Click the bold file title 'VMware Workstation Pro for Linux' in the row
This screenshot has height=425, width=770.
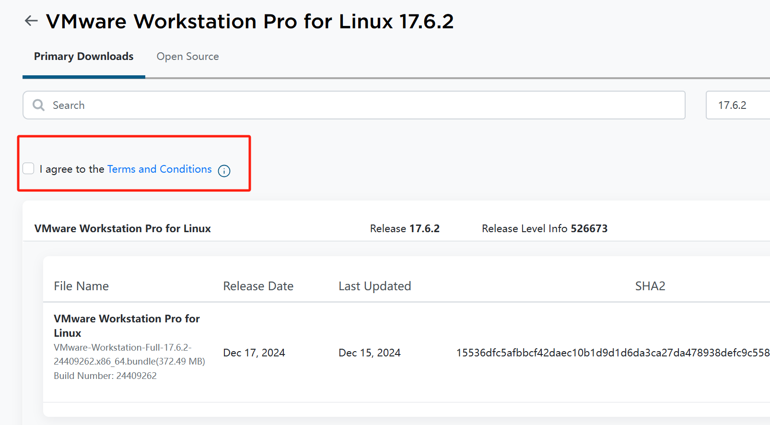[127, 326]
